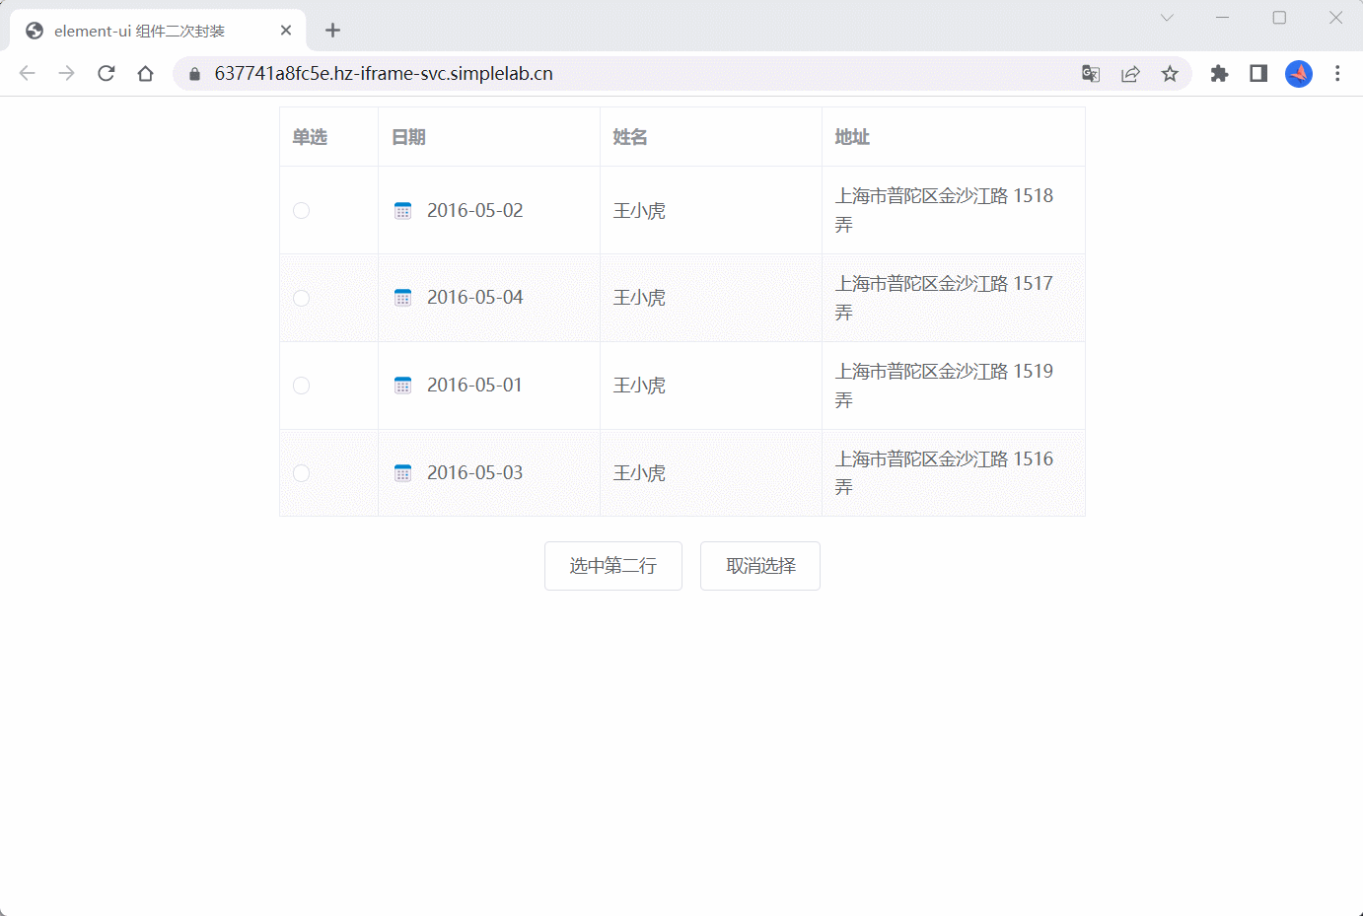Click the calendar icon beside 2016-05-01
Viewport: 1363px width, 916px height.
[x=402, y=386]
